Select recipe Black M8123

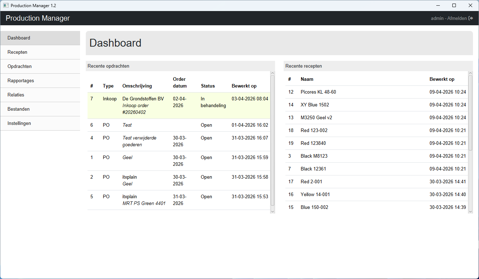314,156
